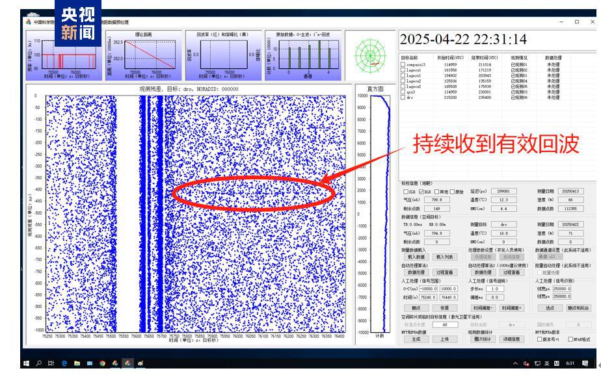The width and height of the screenshot is (601, 375).
Task: Sort by 结束时间(UTC) column header
Action: click(485, 58)
